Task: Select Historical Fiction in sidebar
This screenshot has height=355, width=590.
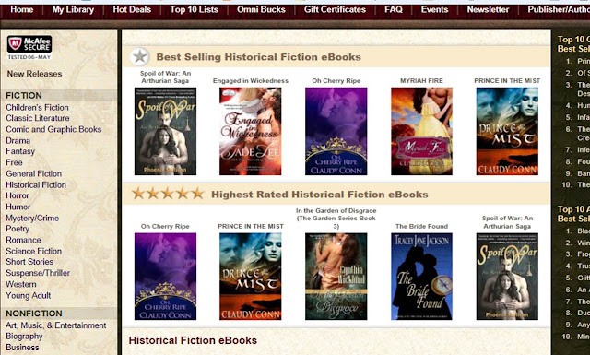Action: [x=36, y=184]
